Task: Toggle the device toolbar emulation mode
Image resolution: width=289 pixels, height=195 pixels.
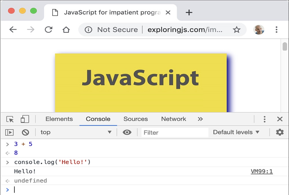Action: point(25,119)
